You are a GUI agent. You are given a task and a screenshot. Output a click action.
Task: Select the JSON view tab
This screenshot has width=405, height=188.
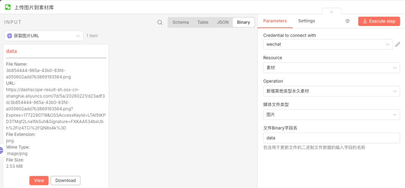223,23
